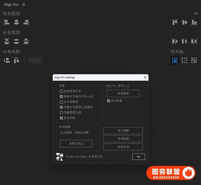The image size is (201, 185).
Task: Click the align top edges icon
Action: click(175, 22)
